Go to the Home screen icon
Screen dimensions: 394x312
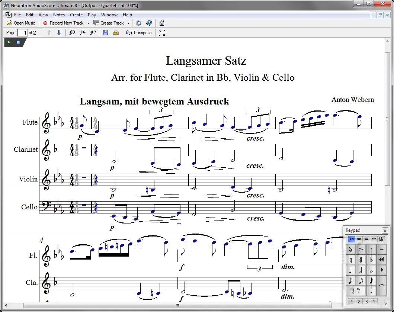(162, 23)
